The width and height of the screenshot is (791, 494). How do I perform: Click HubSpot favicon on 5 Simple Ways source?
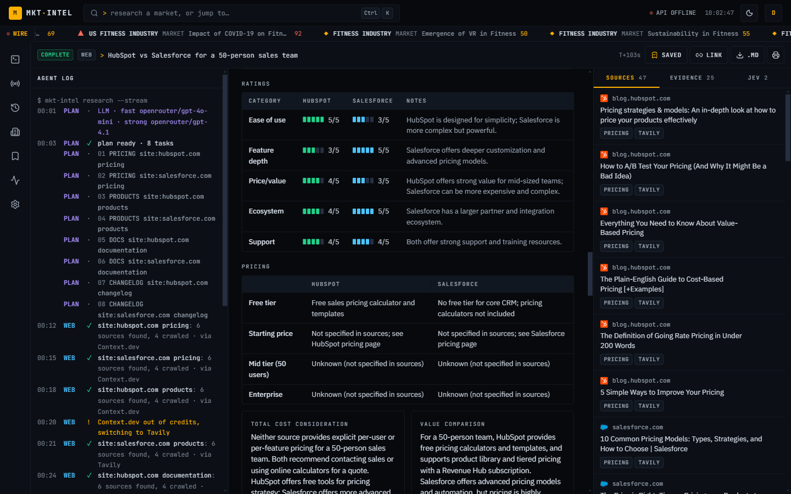point(604,380)
